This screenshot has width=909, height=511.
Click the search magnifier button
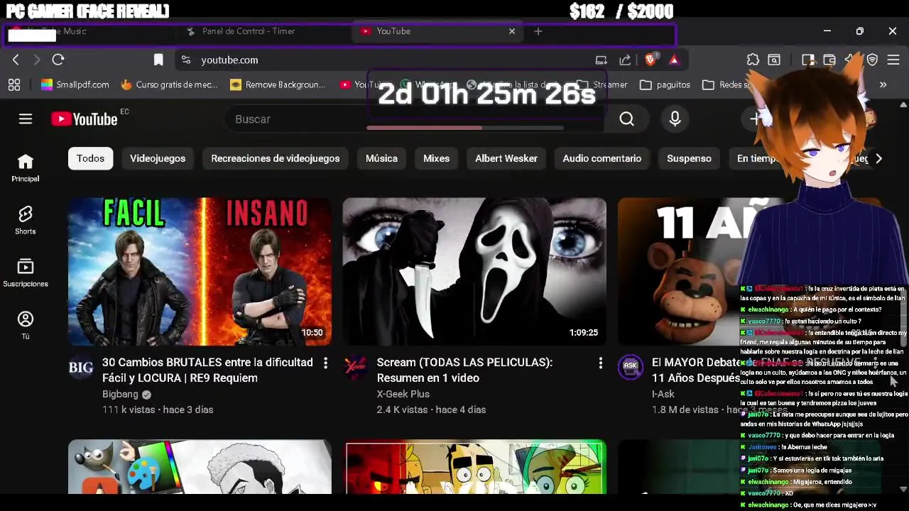(x=626, y=119)
